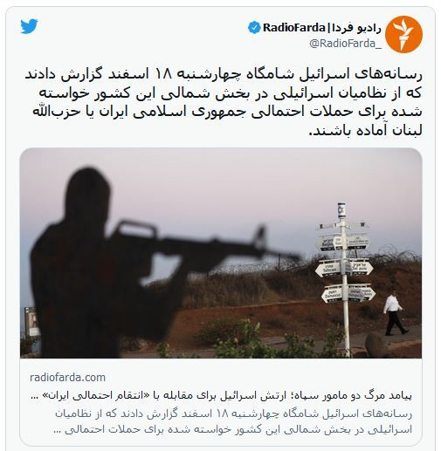Click the Tehran direction sign in photo
This screenshot has height=451, width=441.
[x=328, y=269]
